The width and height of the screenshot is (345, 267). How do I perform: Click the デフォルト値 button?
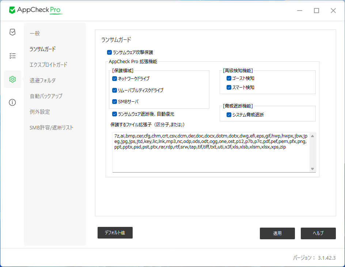(x=115, y=233)
